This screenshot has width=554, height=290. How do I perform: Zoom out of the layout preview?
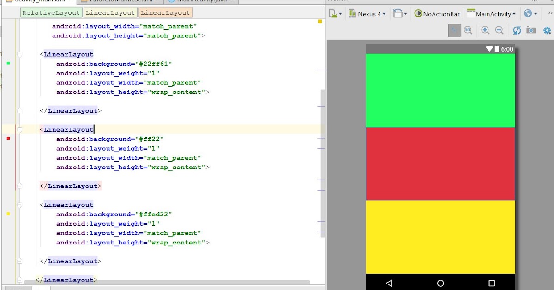(x=499, y=30)
